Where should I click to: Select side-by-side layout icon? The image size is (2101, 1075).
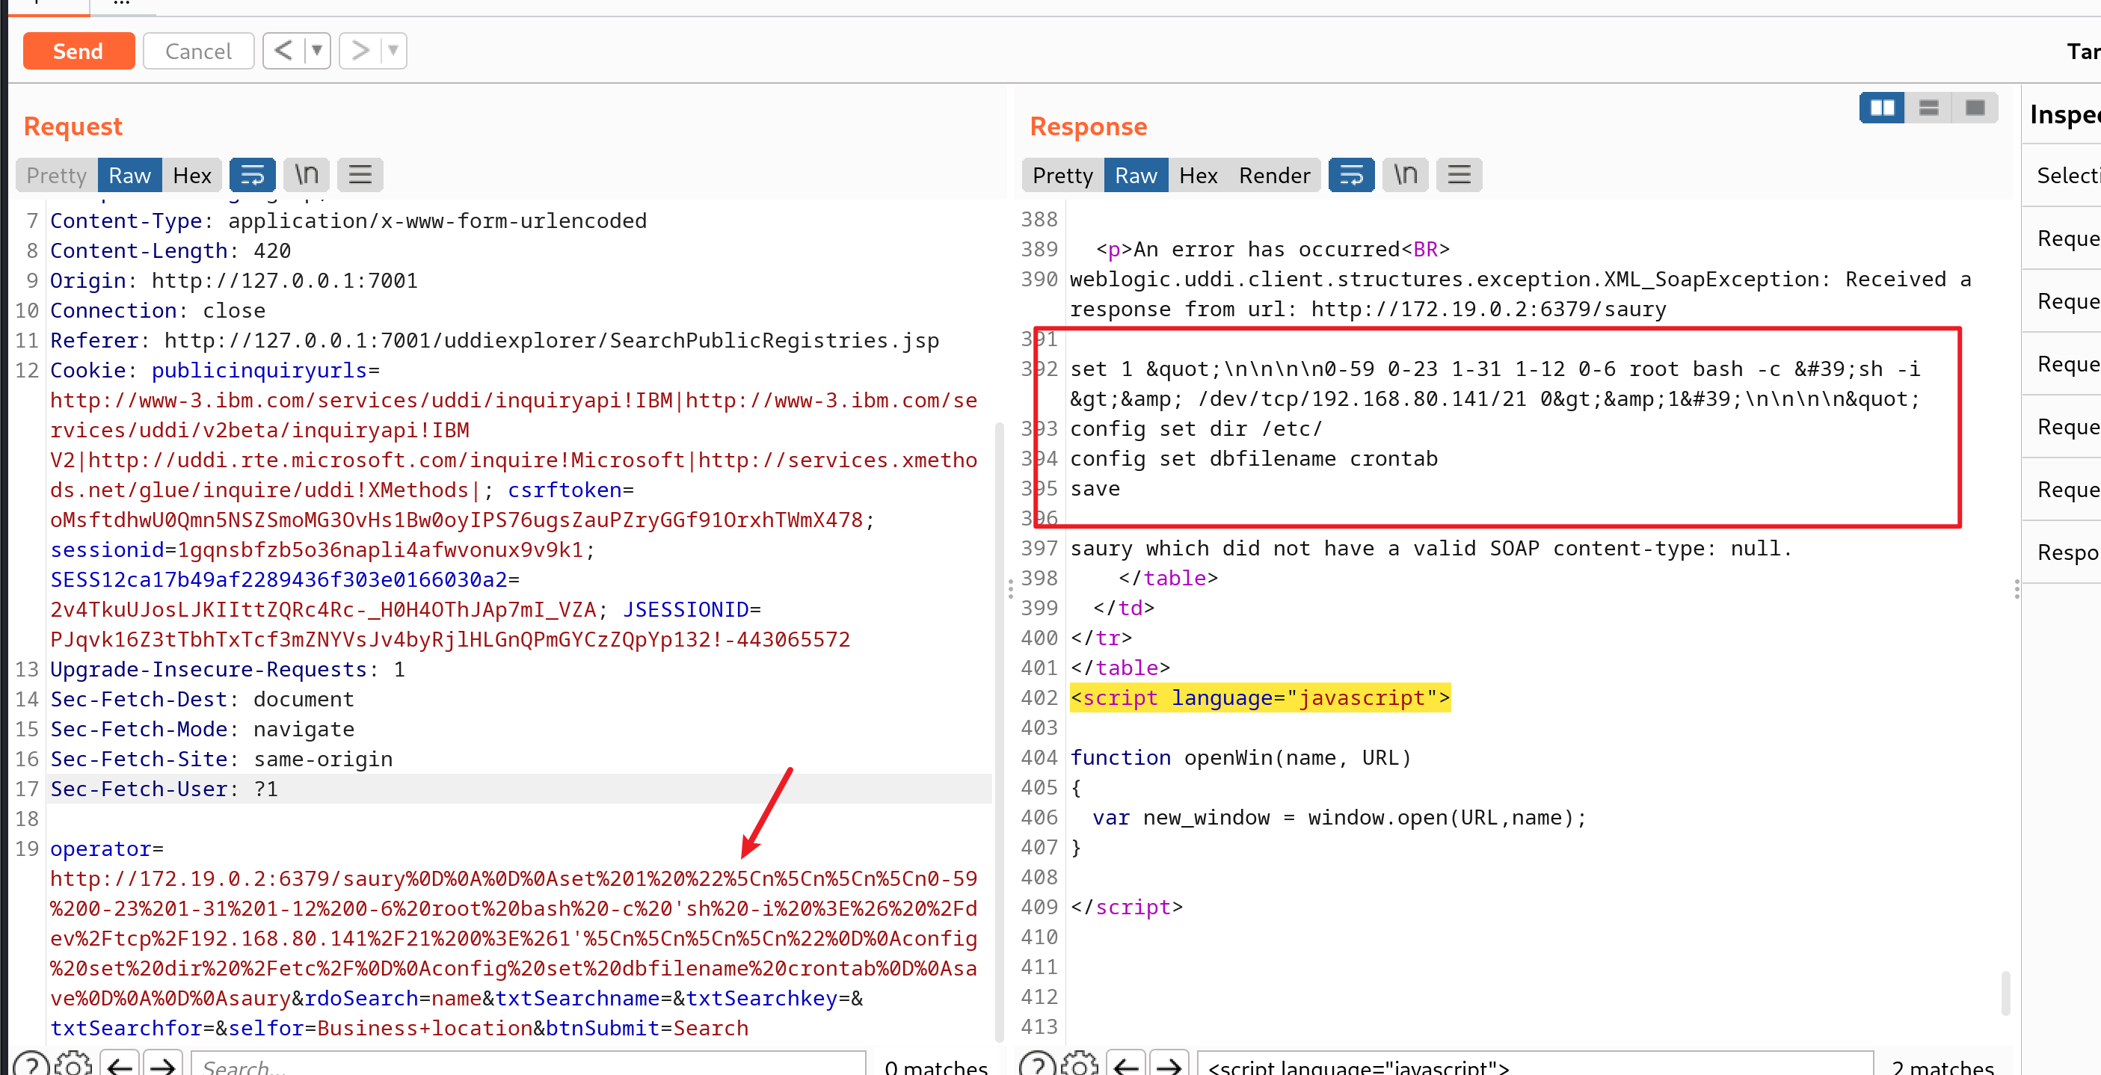coord(1883,108)
